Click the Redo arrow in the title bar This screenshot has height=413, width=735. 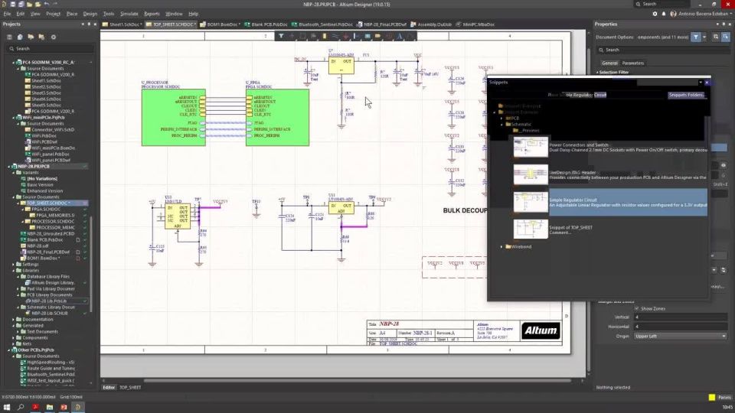[55, 5]
